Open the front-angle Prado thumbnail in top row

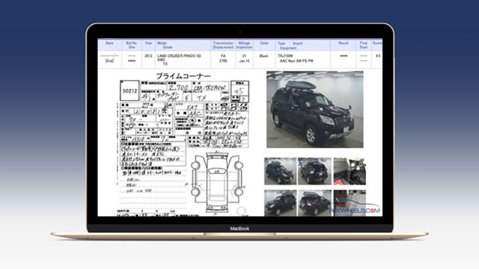coord(280,171)
